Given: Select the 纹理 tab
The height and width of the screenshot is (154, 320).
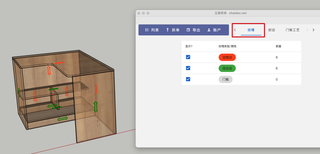Looking at the screenshot, I should point(251,30).
